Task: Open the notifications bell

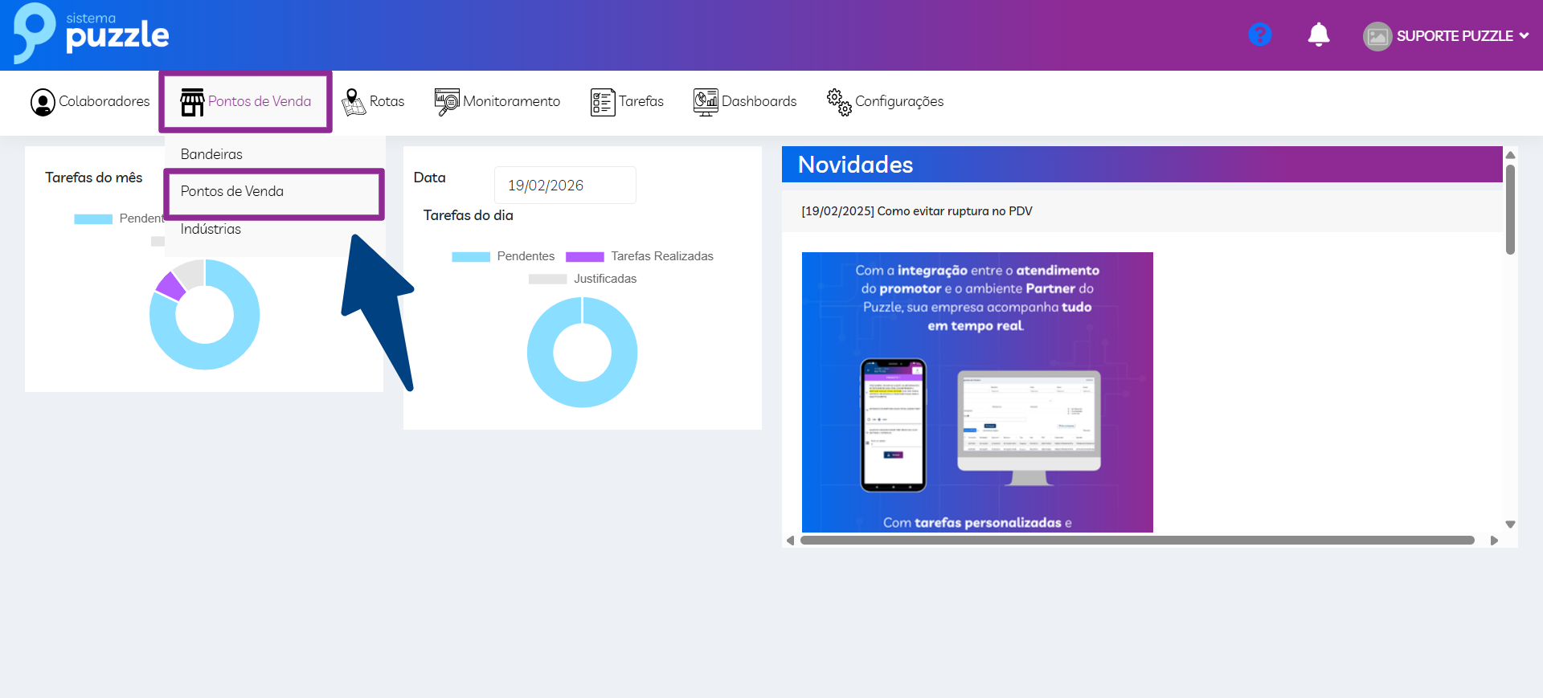Action: click(1318, 35)
